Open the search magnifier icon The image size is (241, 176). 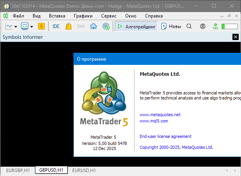[x=189, y=26]
